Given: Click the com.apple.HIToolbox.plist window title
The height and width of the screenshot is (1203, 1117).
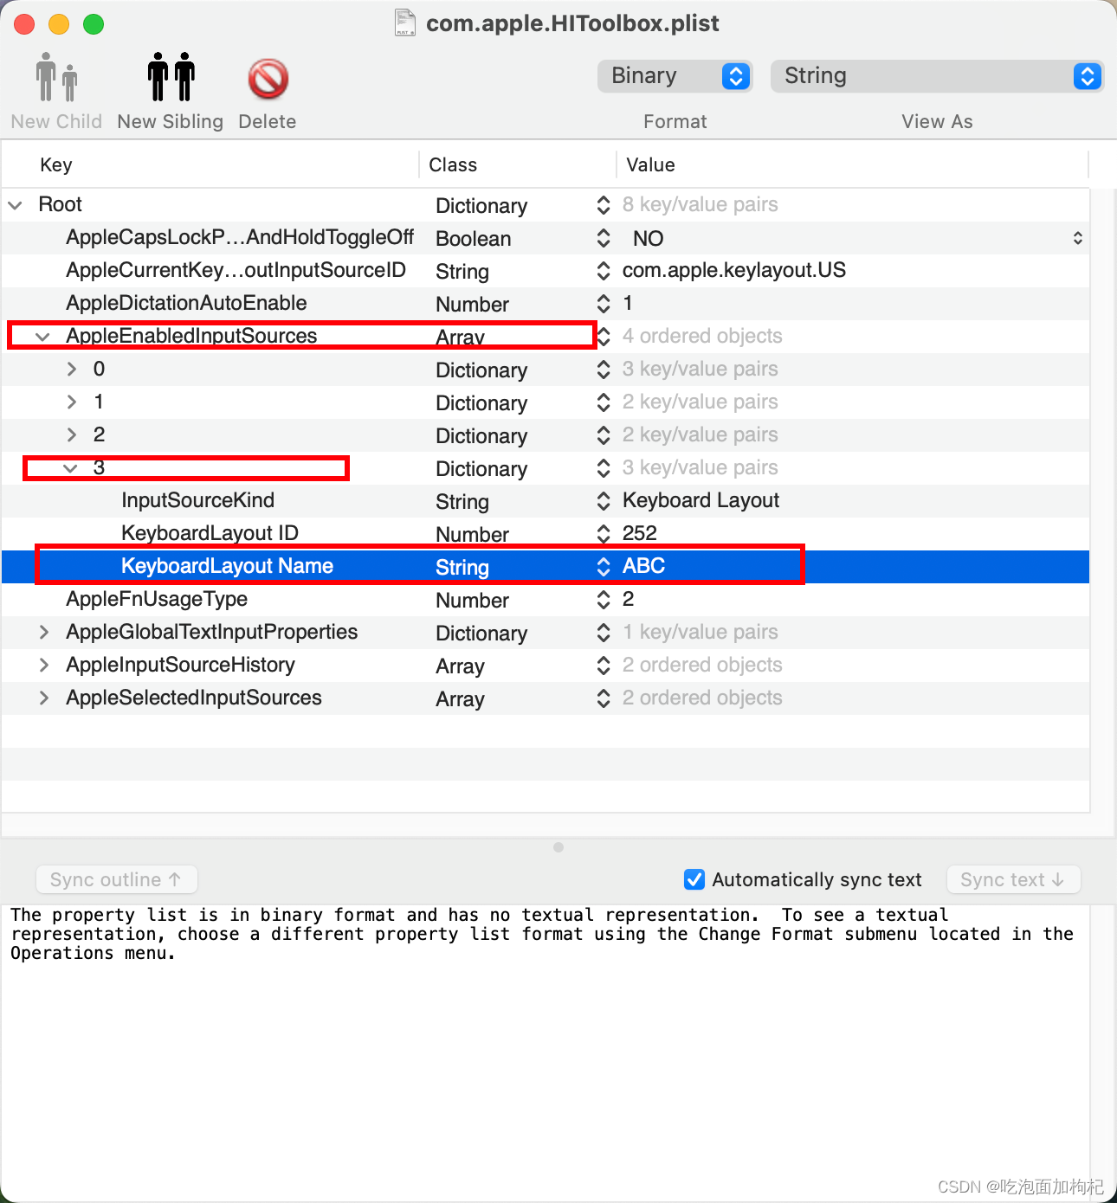Looking at the screenshot, I should 572,23.
